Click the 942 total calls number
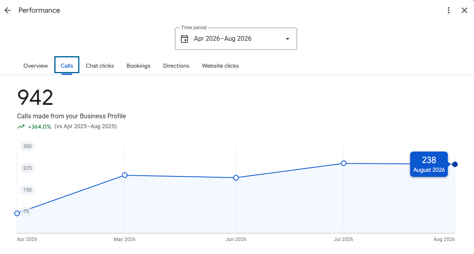This screenshot has height=254, width=474. [x=35, y=97]
